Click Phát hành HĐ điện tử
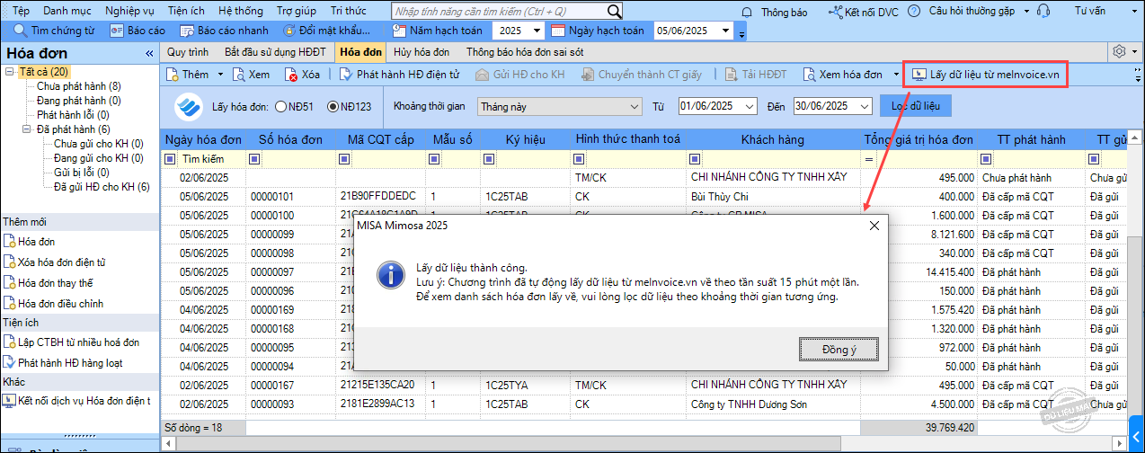The width and height of the screenshot is (1145, 453). pyautogui.click(x=399, y=74)
